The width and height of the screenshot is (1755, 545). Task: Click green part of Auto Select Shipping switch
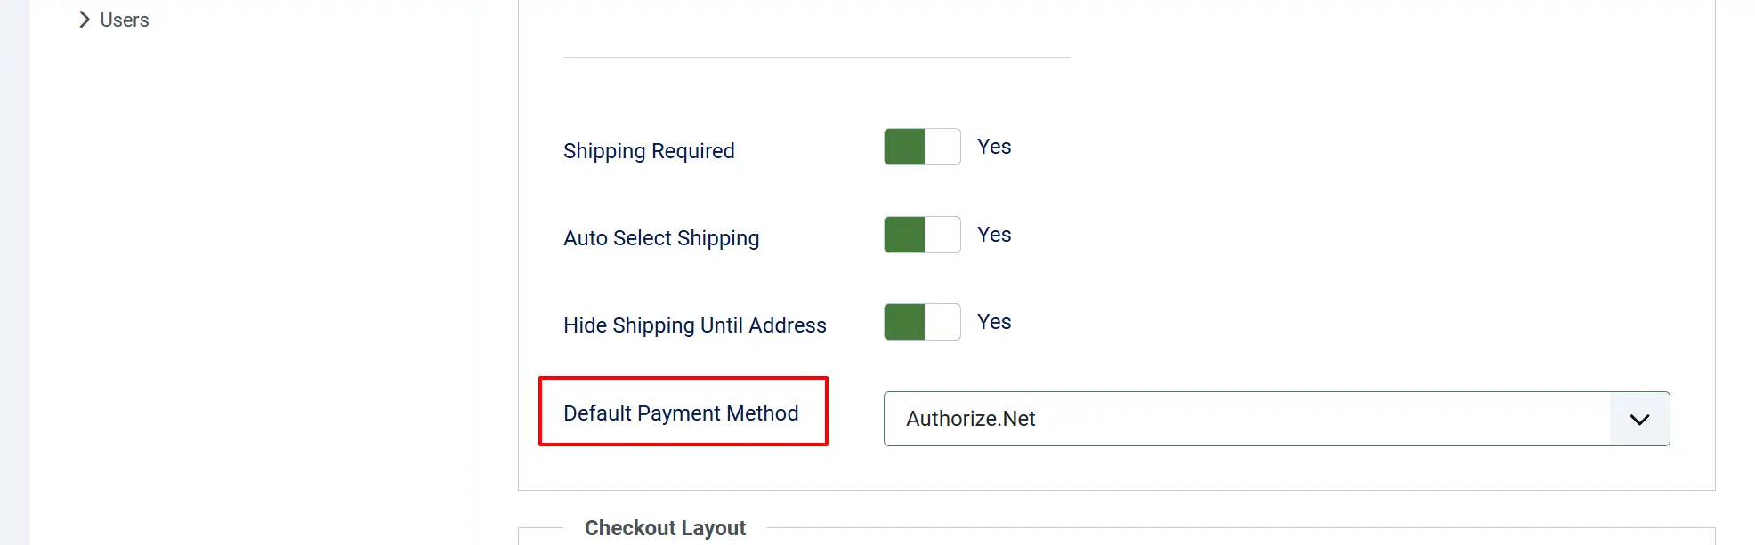[x=904, y=235]
